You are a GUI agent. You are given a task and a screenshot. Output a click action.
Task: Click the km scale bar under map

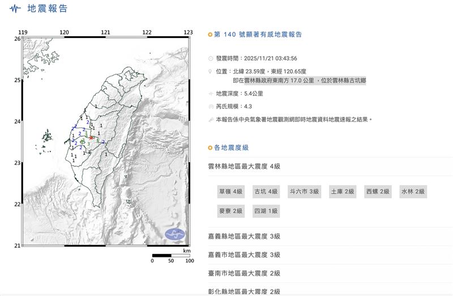(x=171, y=256)
